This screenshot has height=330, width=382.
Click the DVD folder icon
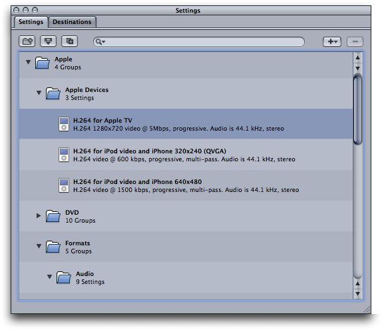coord(53,216)
